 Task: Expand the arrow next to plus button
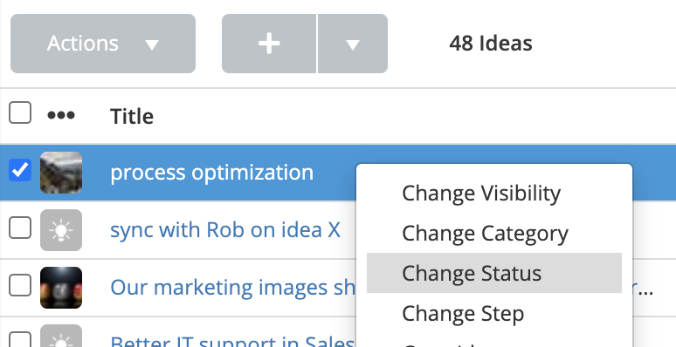pyautogui.click(x=353, y=44)
